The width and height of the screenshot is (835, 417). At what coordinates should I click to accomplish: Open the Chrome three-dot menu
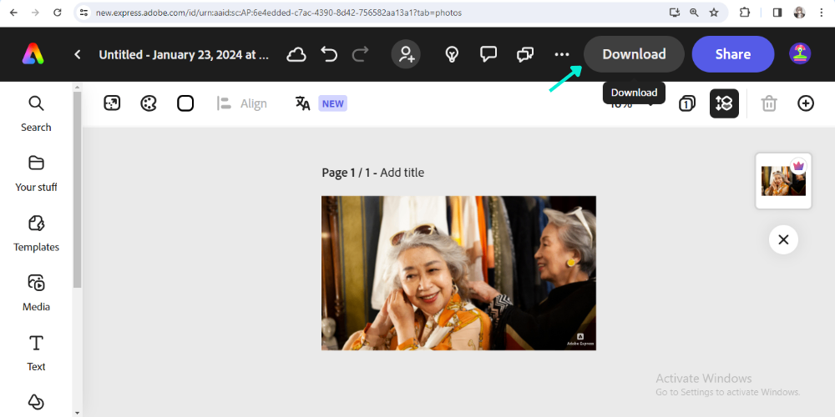(822, 13)
